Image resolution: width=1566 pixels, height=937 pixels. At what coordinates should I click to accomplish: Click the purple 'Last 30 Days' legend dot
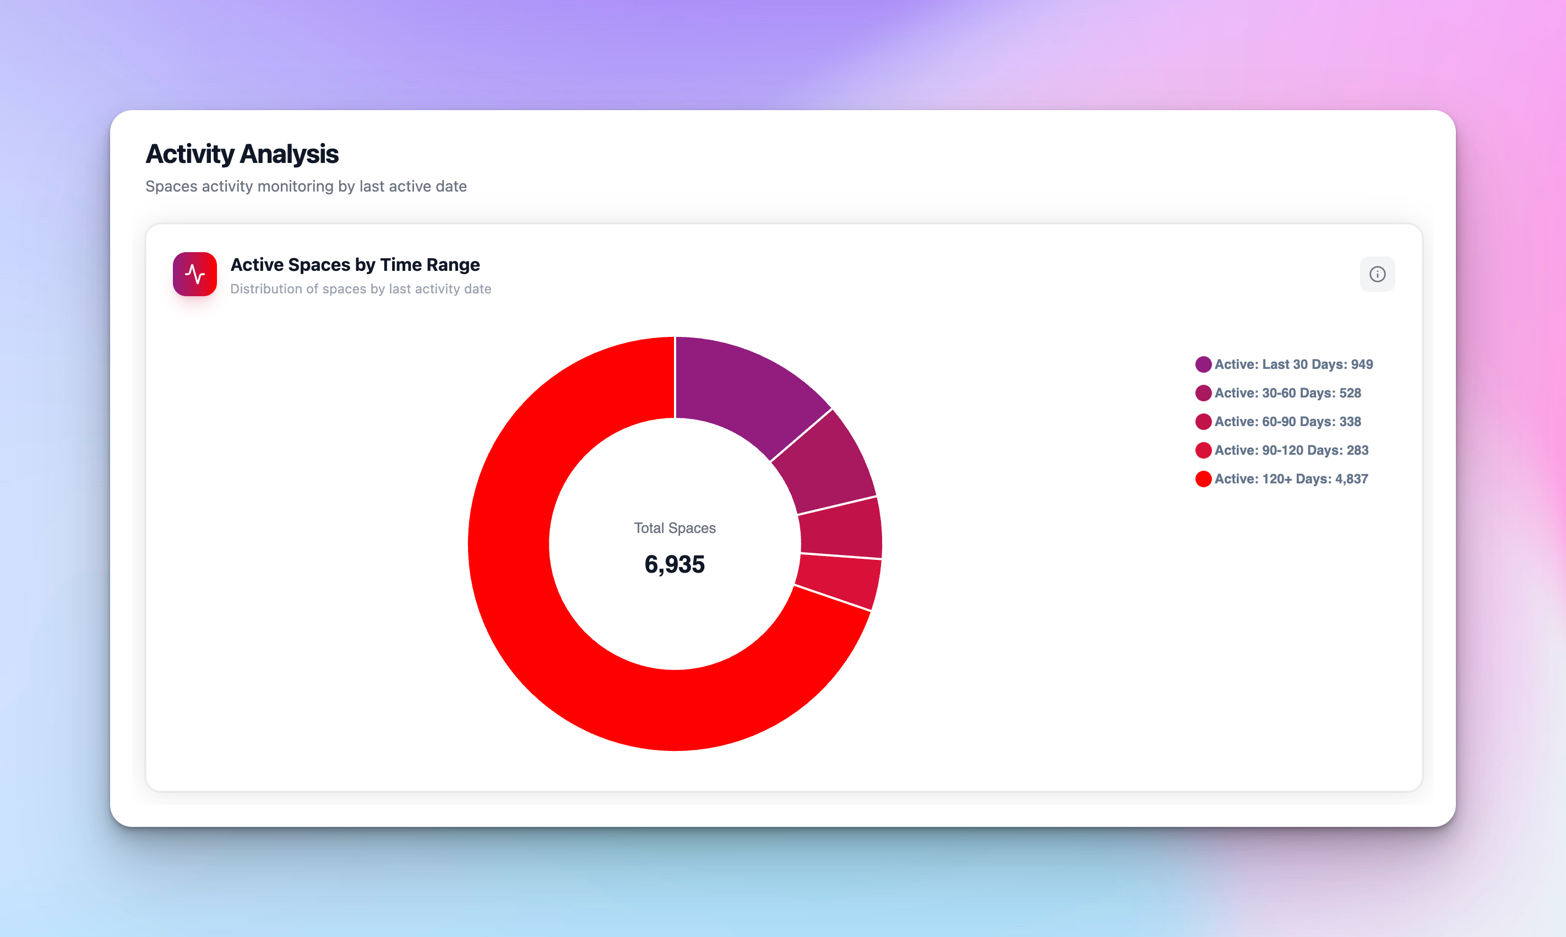(x=1204, y=364)
